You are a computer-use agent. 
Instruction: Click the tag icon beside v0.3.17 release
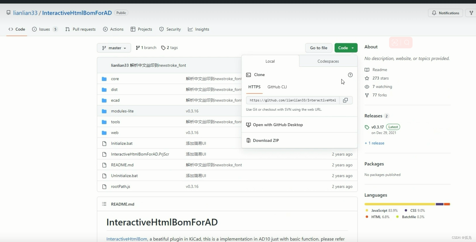click(x=367, y=127)
